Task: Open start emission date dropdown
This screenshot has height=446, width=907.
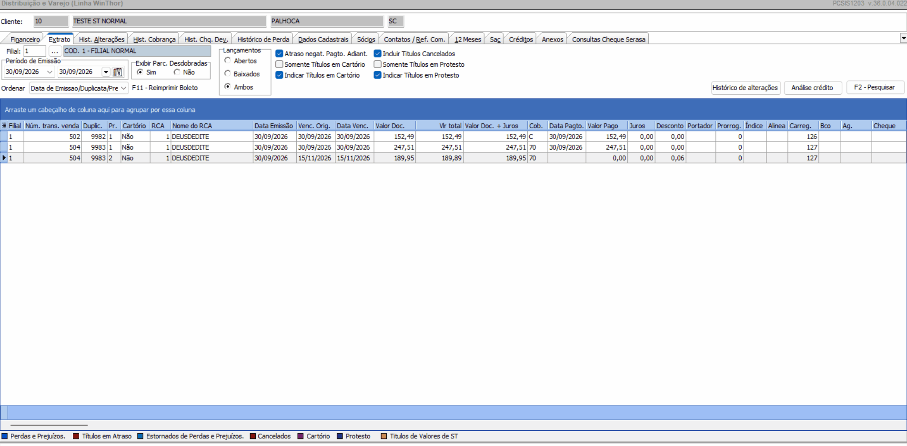Action: coord(50,72)
